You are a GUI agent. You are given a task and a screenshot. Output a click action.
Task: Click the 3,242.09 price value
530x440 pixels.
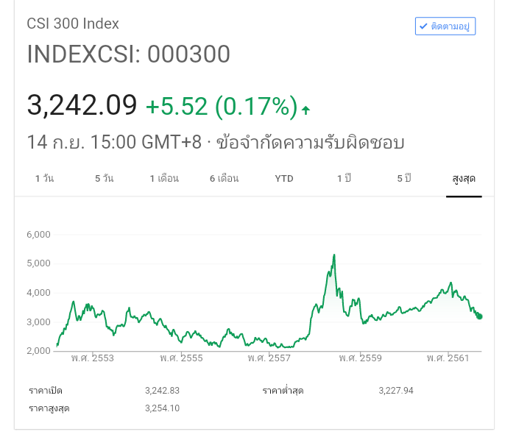(82, 105)
